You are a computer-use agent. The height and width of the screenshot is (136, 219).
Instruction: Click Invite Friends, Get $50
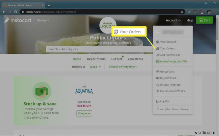point(171,61)
